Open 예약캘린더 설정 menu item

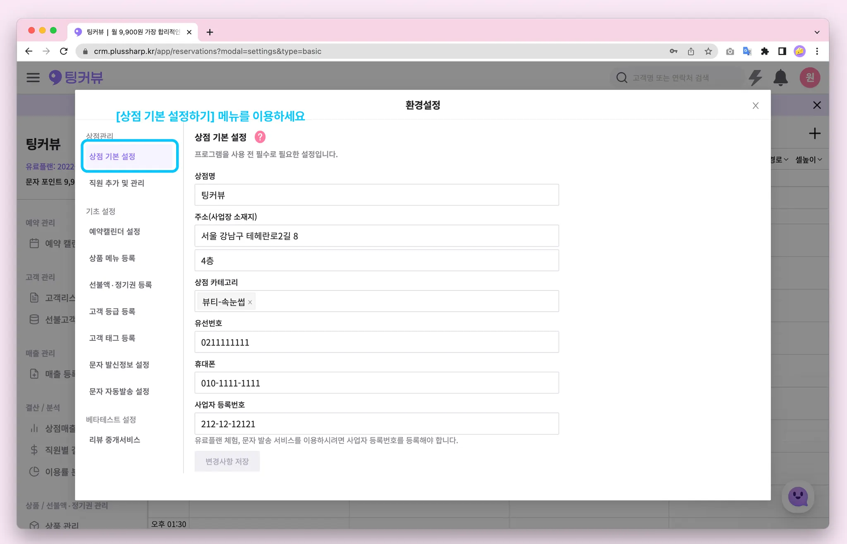tap(115, 232)
